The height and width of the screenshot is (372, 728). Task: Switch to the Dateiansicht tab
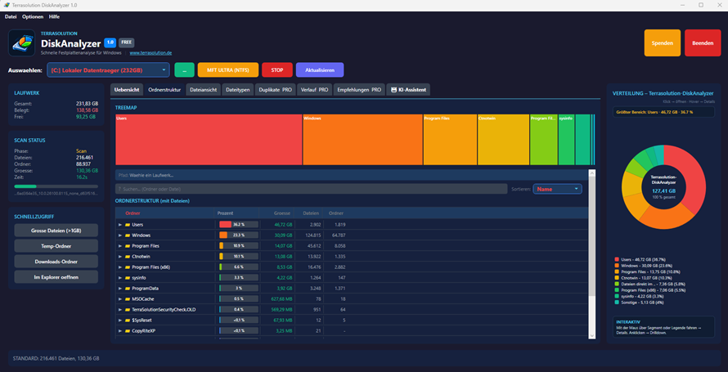204,89
